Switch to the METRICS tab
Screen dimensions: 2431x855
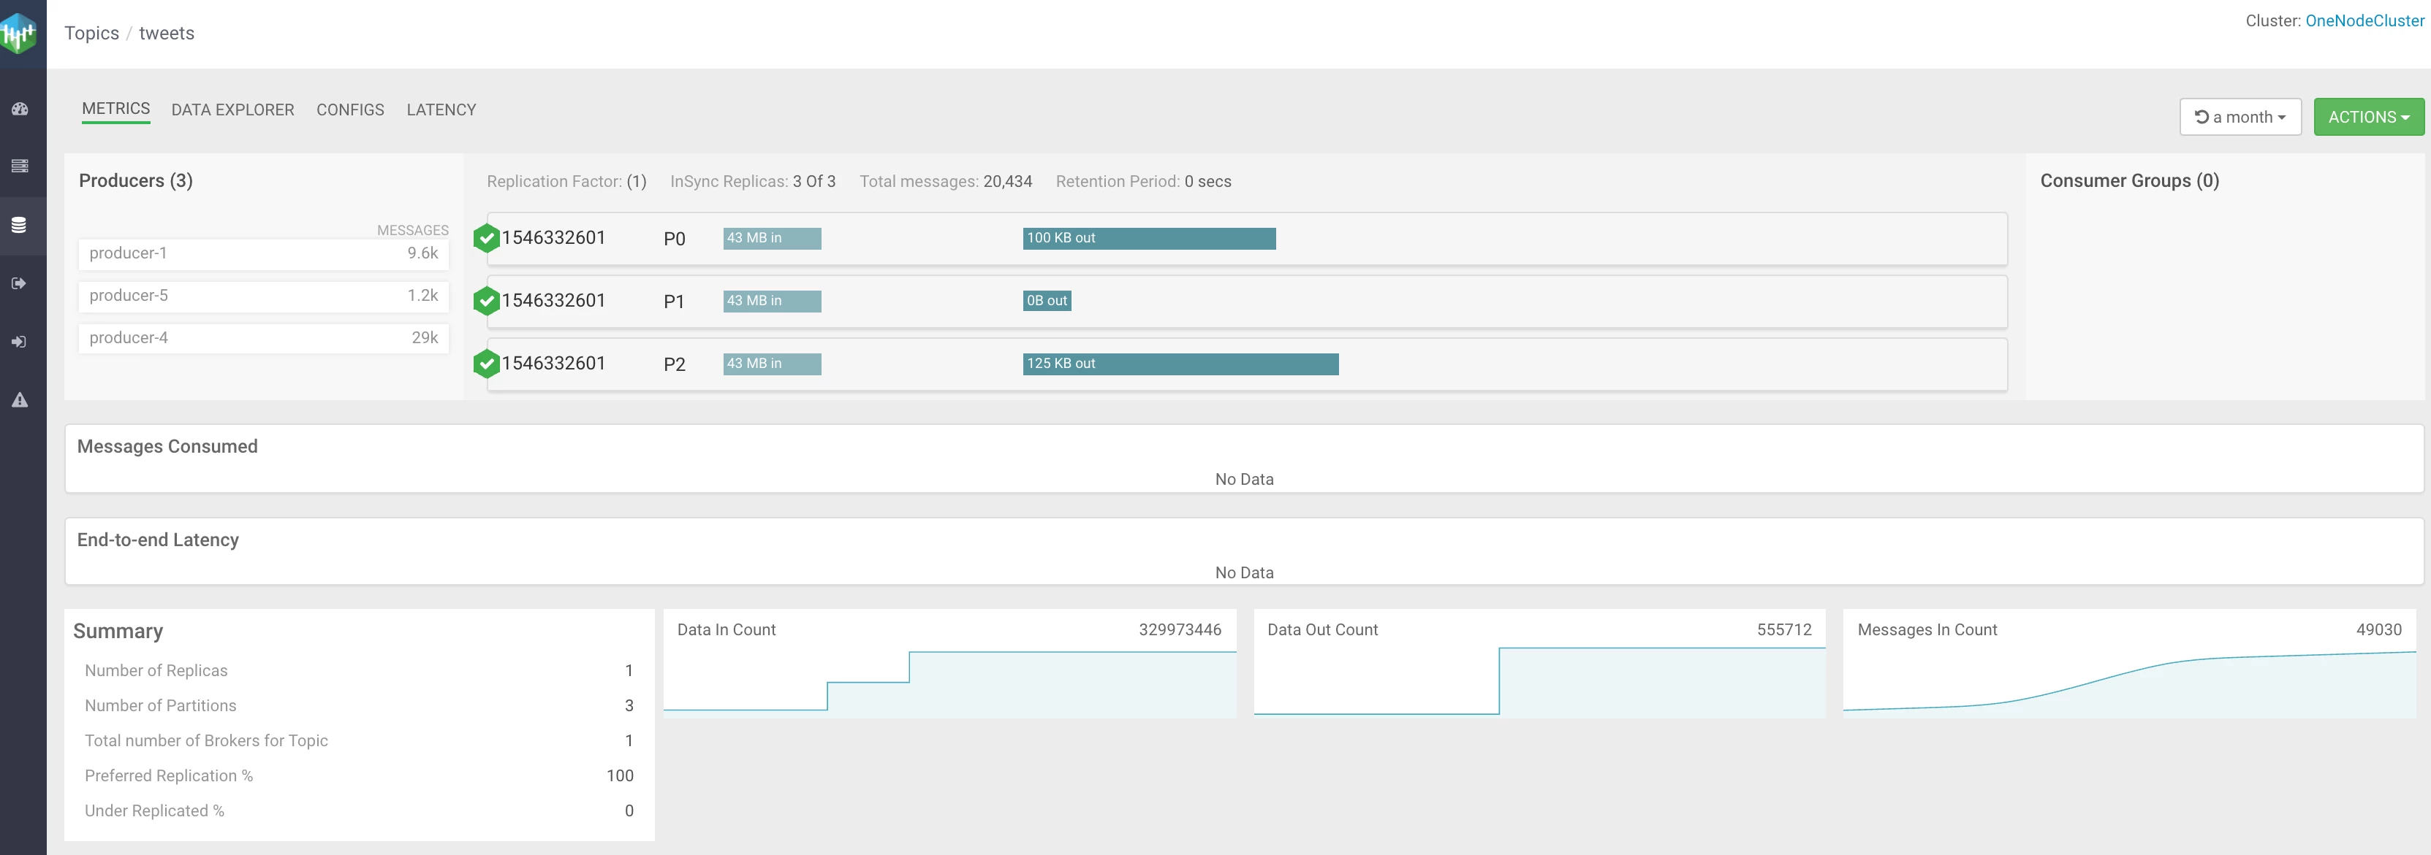coord(116,110)
